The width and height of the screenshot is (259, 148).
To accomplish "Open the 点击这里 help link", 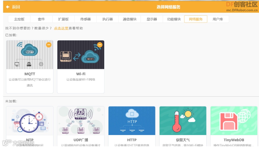I will [61, 28].
